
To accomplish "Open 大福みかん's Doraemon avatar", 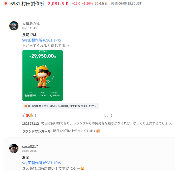I will [x=14, y=26].
